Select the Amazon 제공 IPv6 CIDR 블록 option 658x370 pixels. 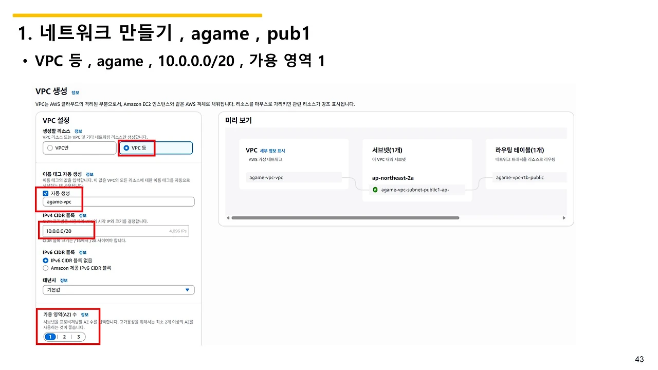click(46, 268)
